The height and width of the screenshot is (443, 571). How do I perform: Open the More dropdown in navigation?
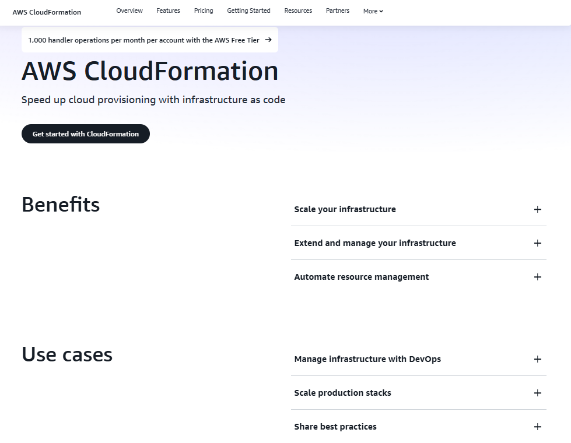tap(373, 11)
